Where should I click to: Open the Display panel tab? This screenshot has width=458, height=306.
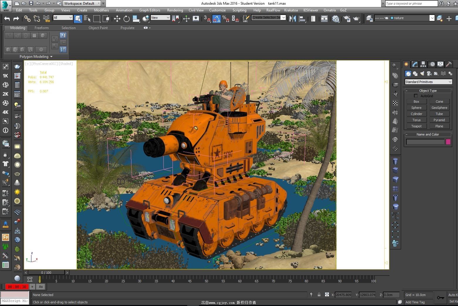[440, 64]
